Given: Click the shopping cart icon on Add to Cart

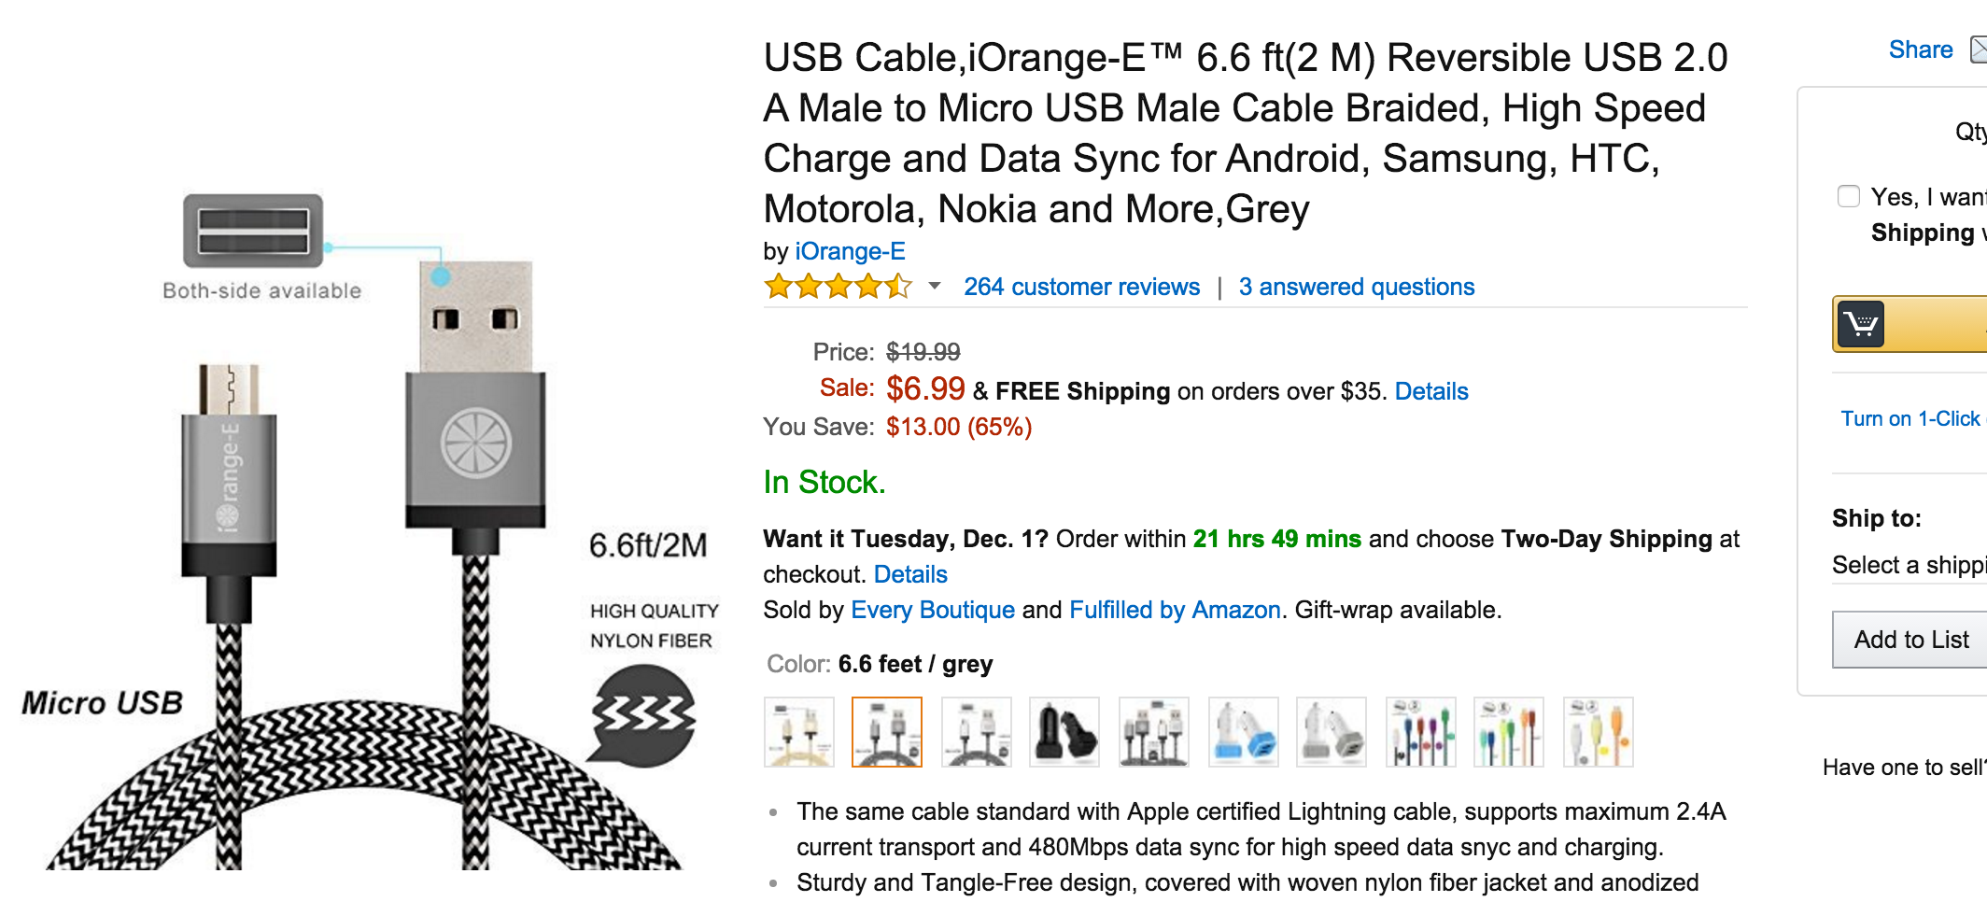Looking at the screenshot, I should click(x=1862, y=324).
